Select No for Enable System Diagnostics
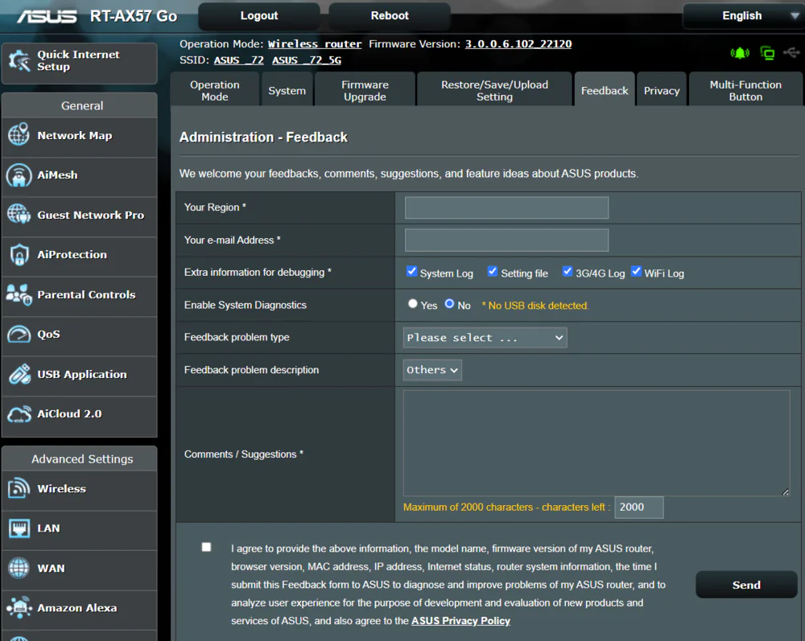 coord(449,303)
